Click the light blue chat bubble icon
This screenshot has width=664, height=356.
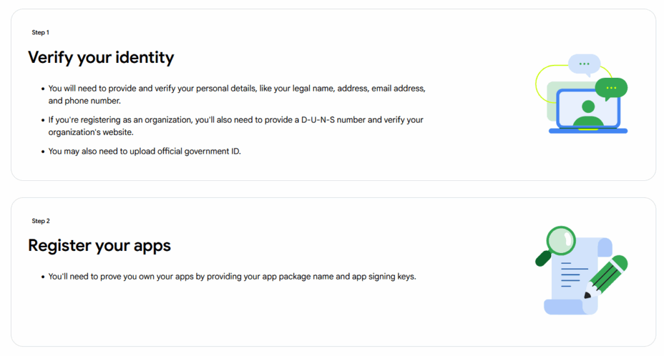click(584, 65)
